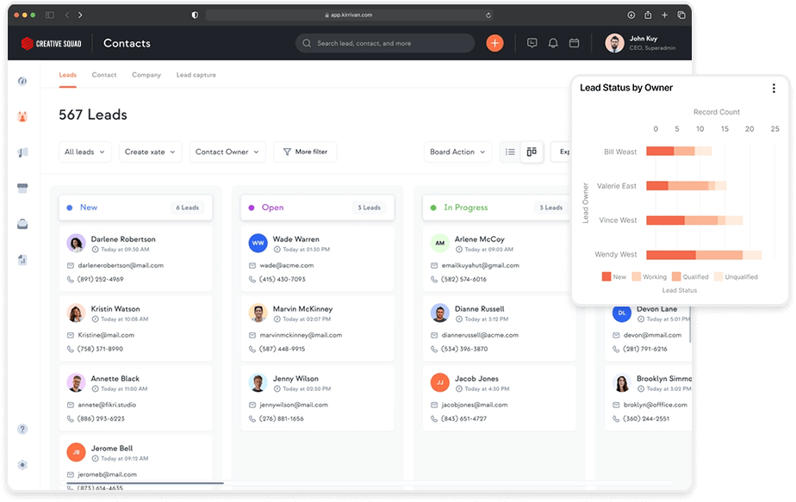
Task: Click the browser address bar
Action: pos(349,15)
